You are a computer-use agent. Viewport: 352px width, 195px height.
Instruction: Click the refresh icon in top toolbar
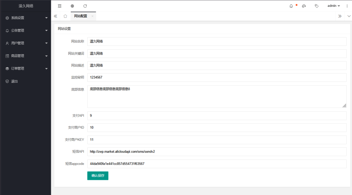[85, 6]
